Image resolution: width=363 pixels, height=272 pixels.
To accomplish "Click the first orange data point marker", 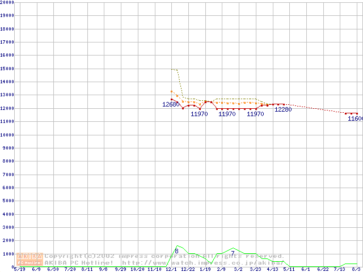I will [x=172, y=91].
